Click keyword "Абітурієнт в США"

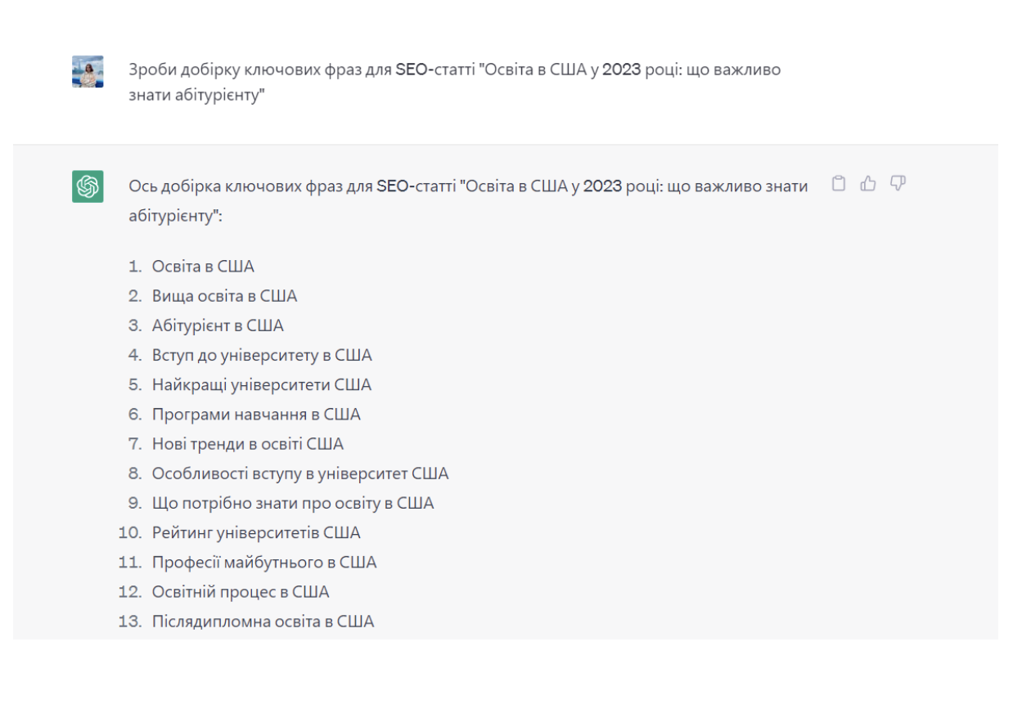pyautogui.click(x=218, y=325)
